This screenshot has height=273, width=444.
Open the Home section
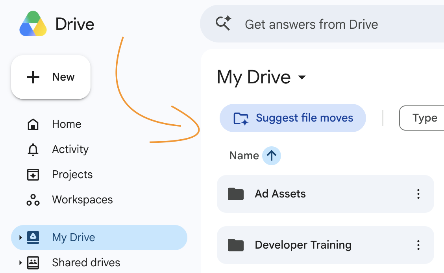click(67, 124)
